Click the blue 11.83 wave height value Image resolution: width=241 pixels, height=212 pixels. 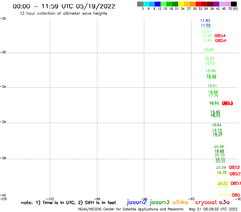point(205,21)
